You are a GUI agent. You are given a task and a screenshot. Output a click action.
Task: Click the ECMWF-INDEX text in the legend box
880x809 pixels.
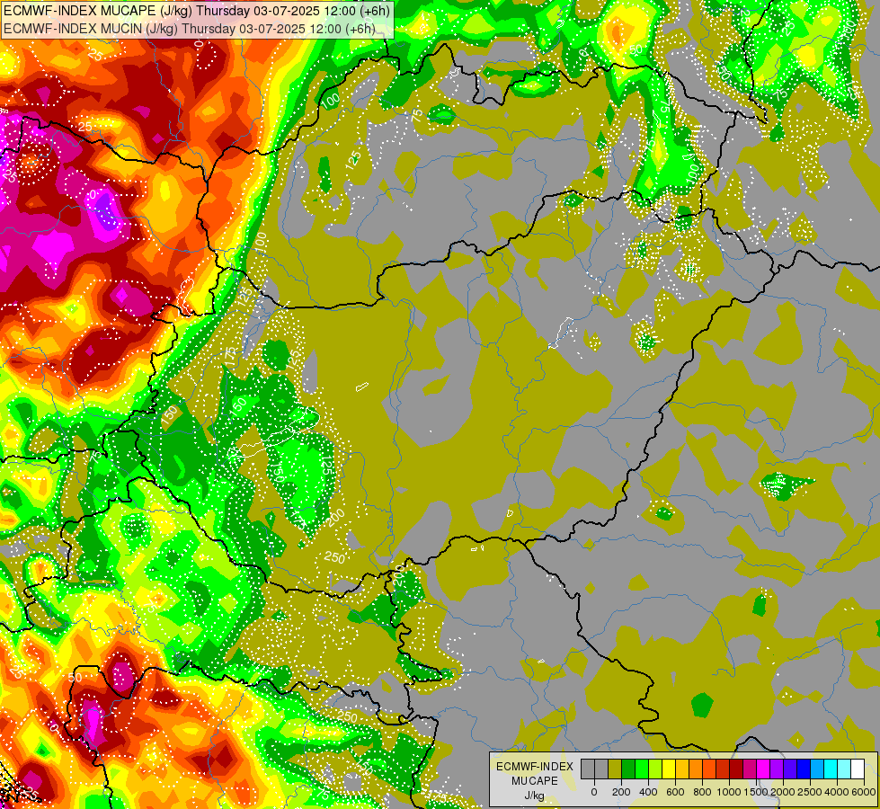(x=535, y=767)
